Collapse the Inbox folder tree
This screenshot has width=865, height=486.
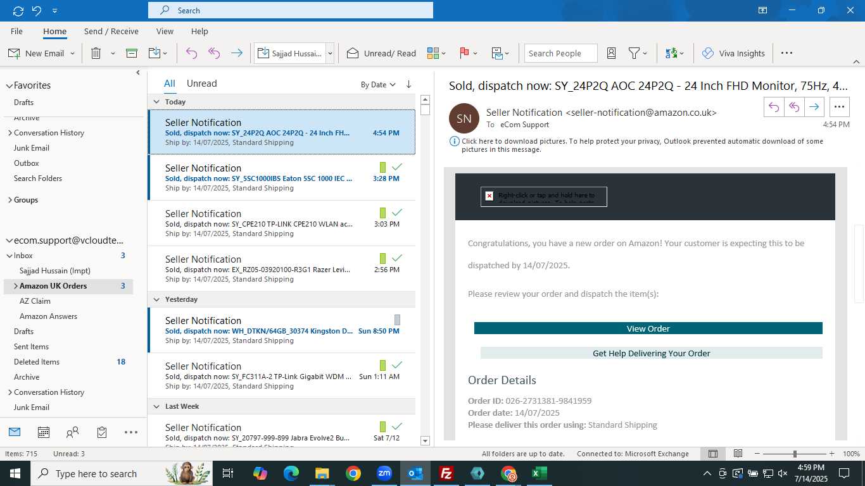[x=9, y=256]
